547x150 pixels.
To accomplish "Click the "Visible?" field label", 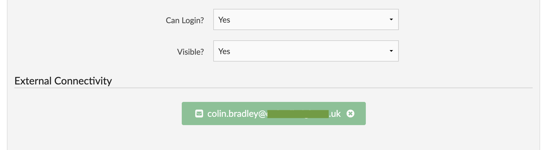I will [x=190, y=52].
